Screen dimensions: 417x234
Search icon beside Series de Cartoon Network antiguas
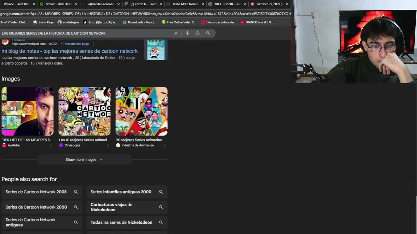[76, 222]
